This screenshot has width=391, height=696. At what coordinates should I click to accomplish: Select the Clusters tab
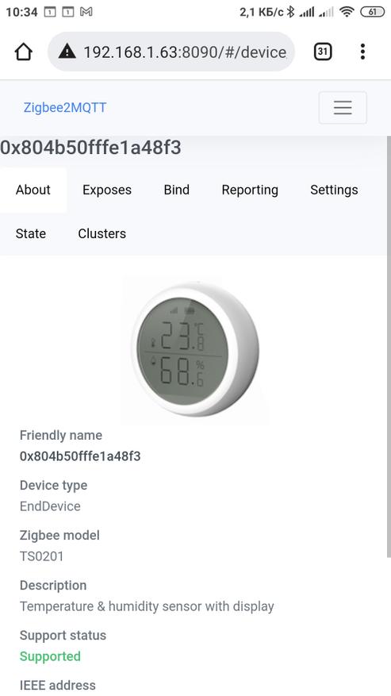102,233
